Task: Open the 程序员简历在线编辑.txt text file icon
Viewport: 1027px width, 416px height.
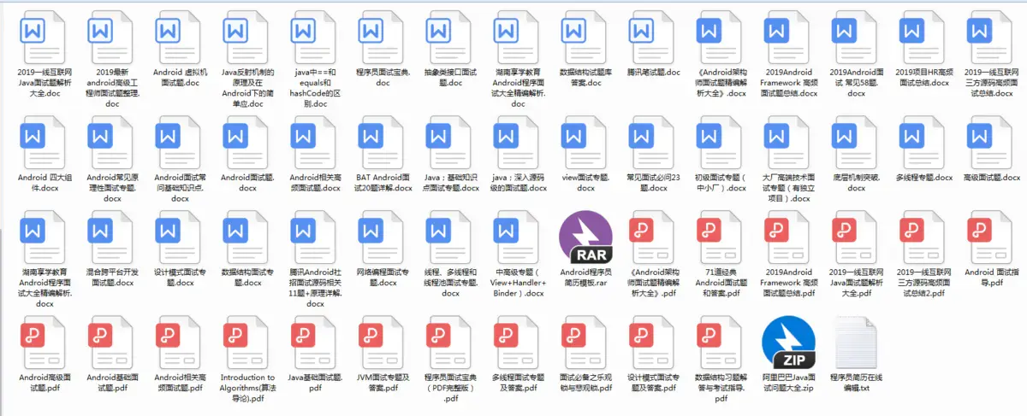Action: click(x=858, y=343)
